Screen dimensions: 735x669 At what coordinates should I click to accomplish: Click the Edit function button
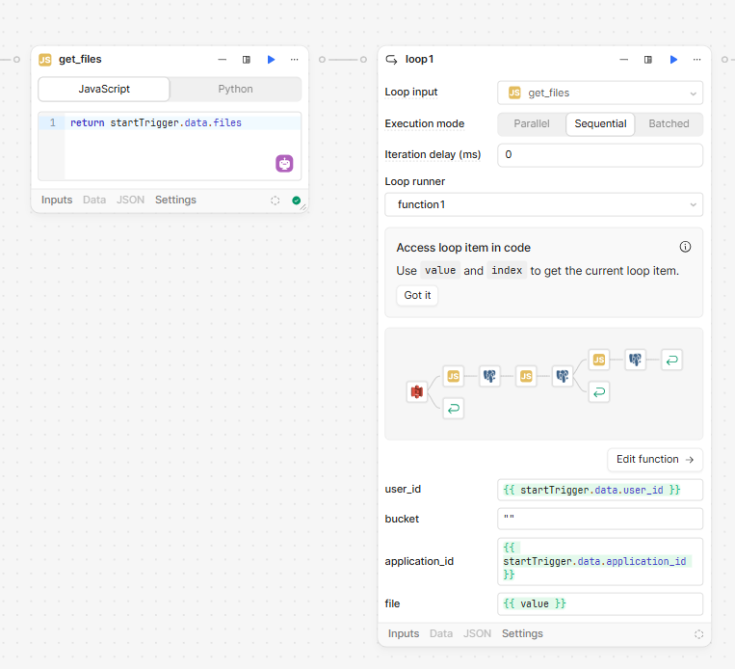pos(655,459)
